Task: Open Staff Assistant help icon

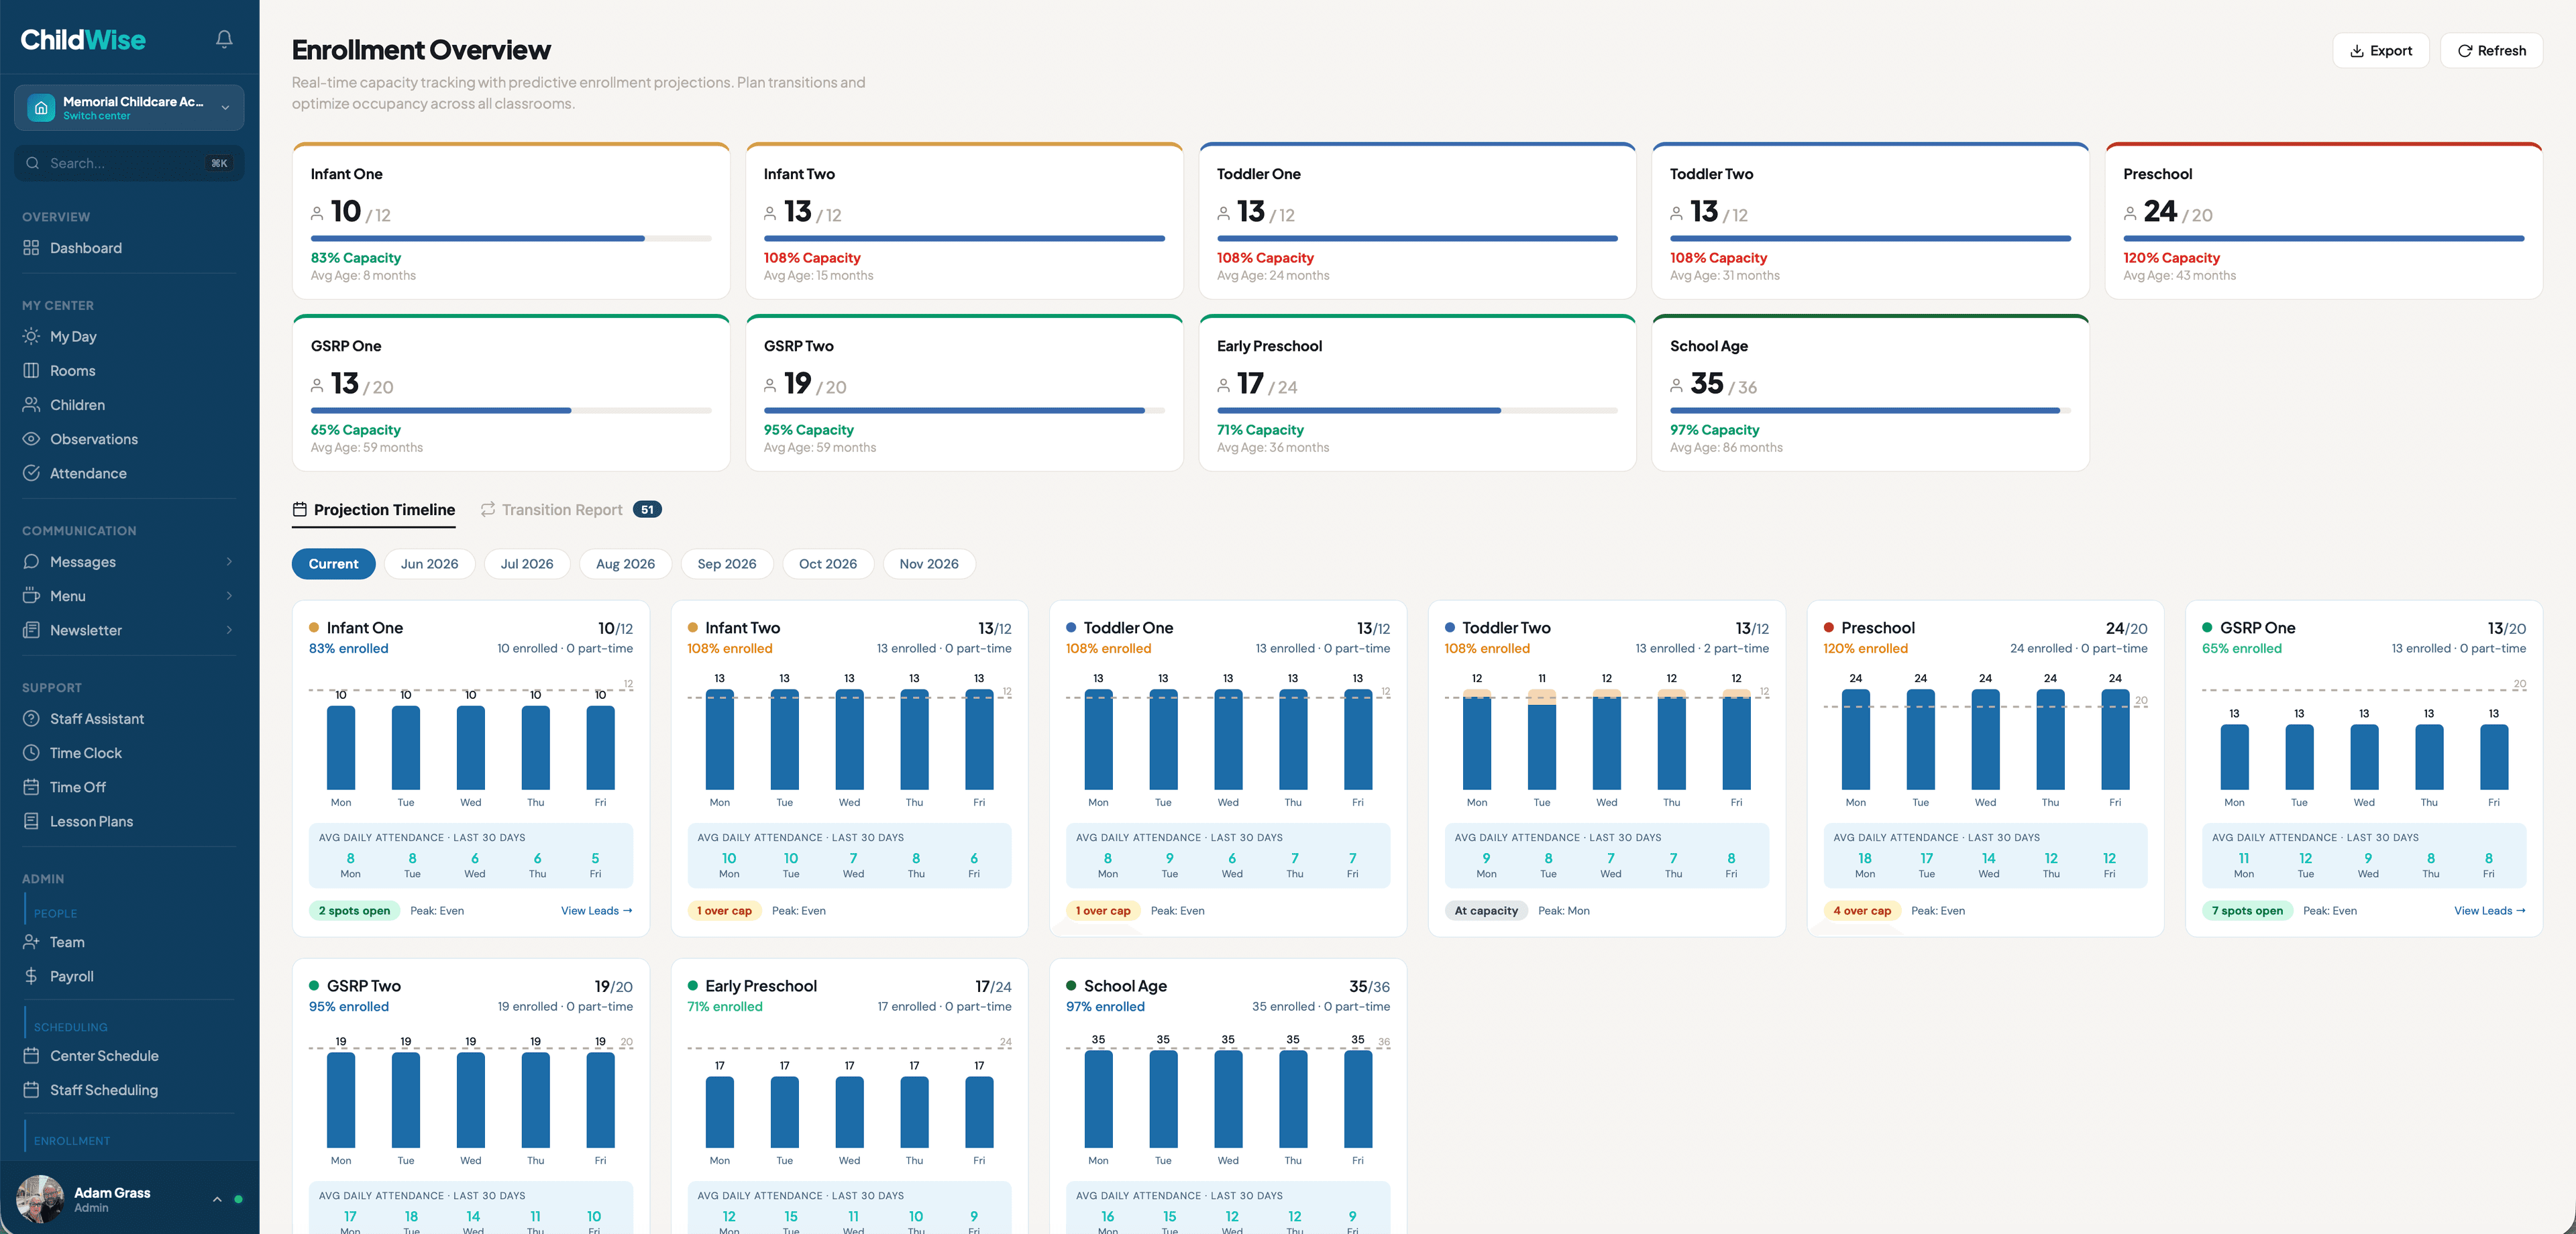Action: tap(31, 719)
